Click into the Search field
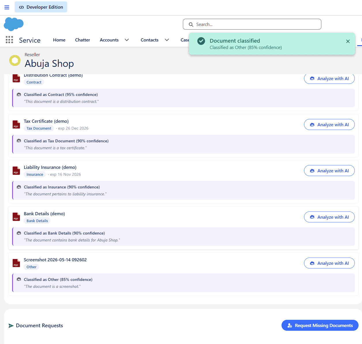The image size is (362, 344). click(x=252, y=24)
